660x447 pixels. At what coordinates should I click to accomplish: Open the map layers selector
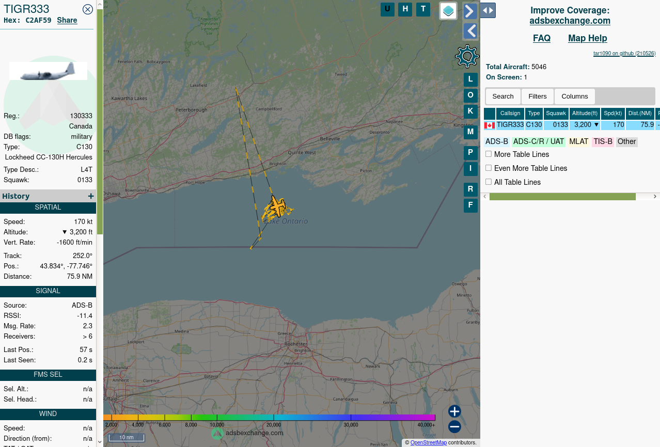pos(448,11)
